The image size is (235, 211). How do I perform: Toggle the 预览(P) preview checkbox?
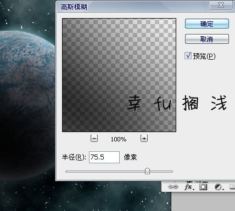(188, 55)
